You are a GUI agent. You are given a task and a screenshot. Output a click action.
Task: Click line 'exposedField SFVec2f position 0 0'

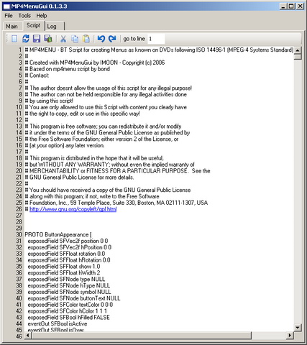(68, 241)
